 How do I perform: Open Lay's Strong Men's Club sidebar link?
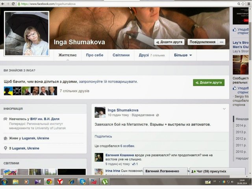[x=241, y=44]
